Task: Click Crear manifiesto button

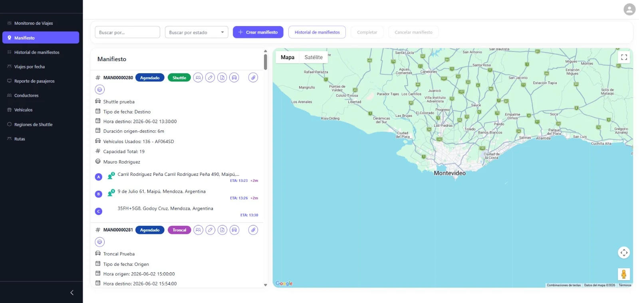Action: pos(258,32)
